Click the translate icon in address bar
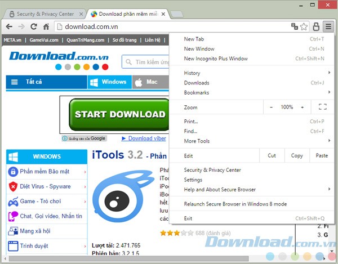 tap(295, 26)
